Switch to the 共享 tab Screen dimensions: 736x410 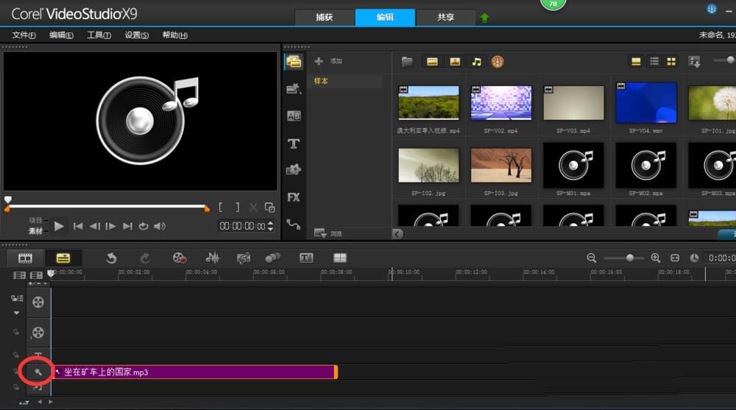(445, 17)
